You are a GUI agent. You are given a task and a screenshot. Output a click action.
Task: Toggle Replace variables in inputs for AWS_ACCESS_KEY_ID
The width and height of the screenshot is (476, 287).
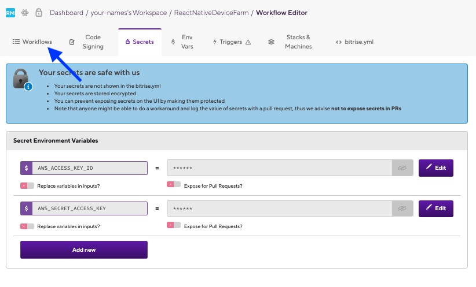coord(27,186)
